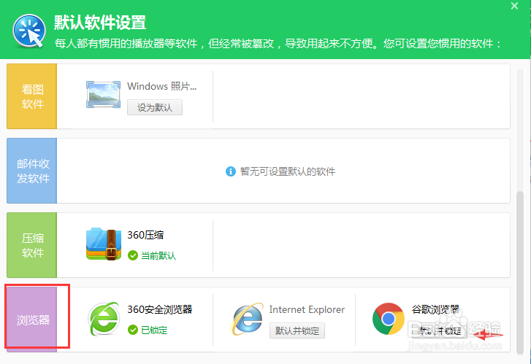
Task: Click the 360安全浏览器 name text
Action: click(x=159, y=309)
